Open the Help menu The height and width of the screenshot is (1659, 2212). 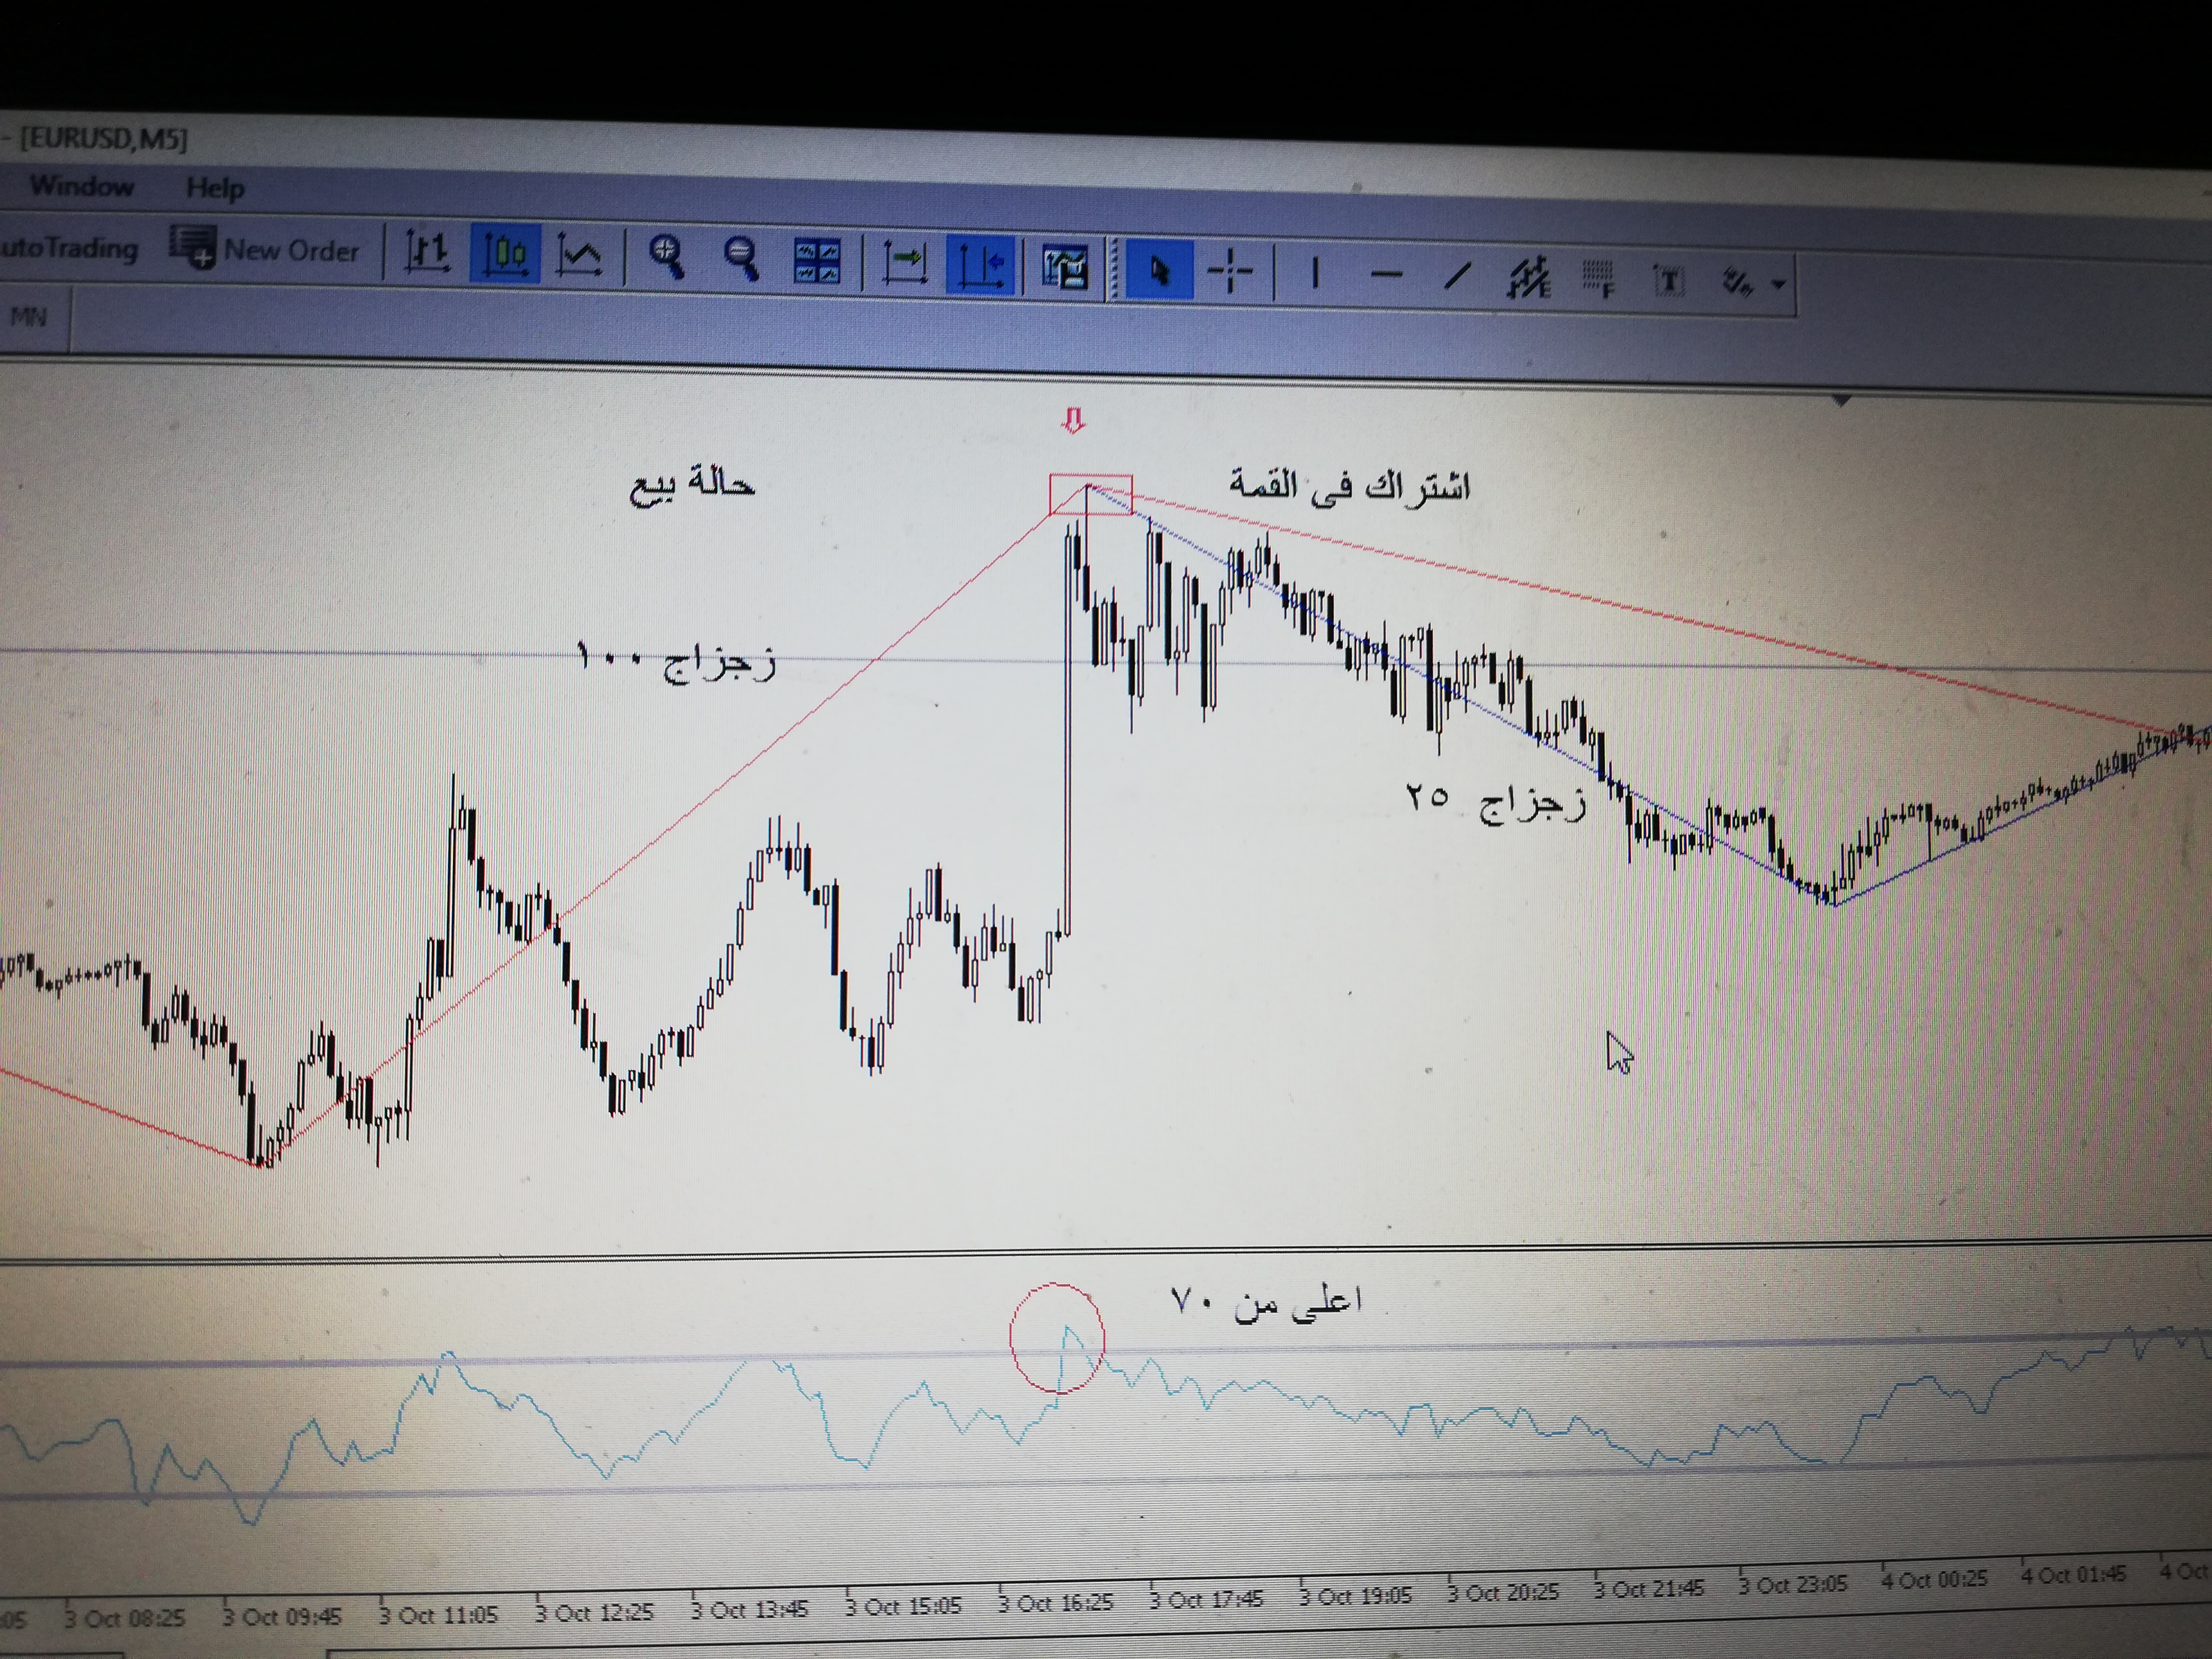(215, 188)
